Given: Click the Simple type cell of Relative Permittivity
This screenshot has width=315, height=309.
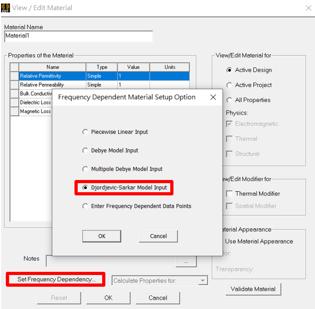Looking at the screenshot, I should click(102, 76).
